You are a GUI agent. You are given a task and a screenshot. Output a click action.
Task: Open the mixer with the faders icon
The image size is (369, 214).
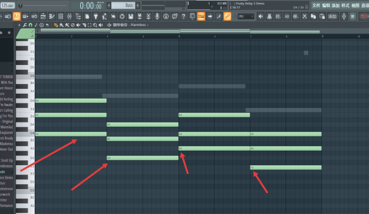point(69,16)
